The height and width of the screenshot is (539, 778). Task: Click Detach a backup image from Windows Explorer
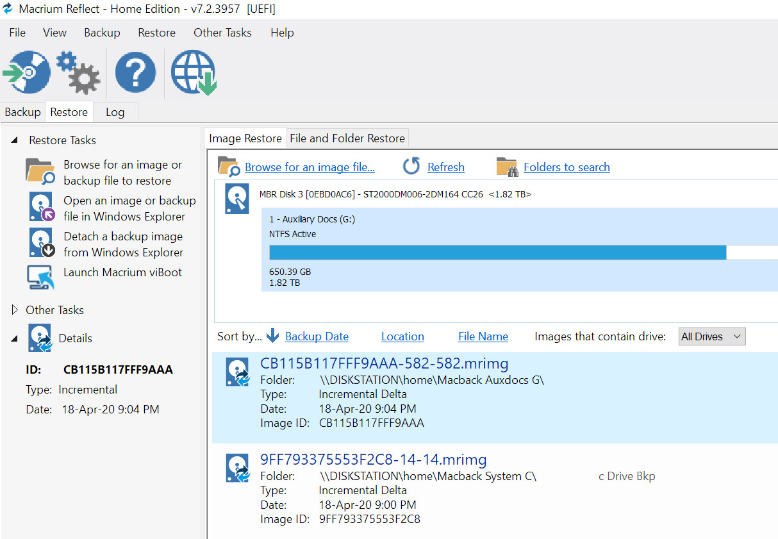[123, 244]
